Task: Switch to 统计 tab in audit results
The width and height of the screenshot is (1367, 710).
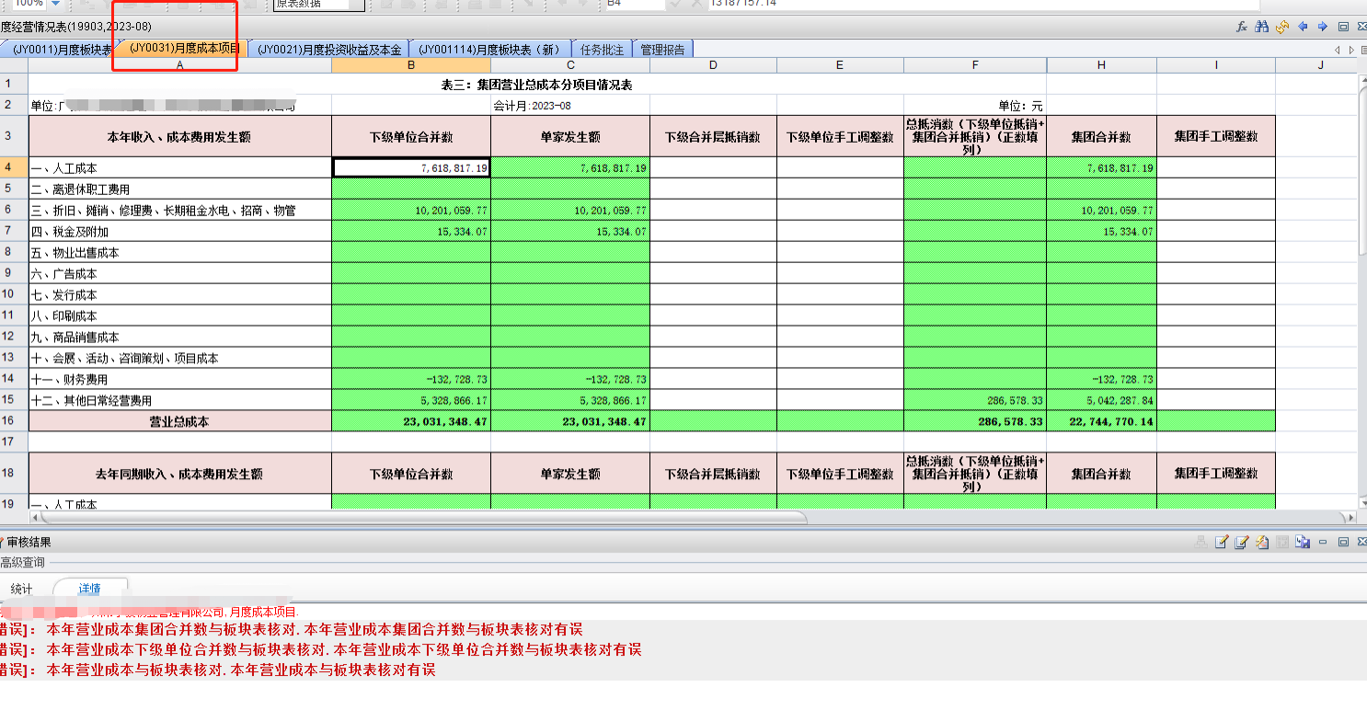Action: pos(21,589)
